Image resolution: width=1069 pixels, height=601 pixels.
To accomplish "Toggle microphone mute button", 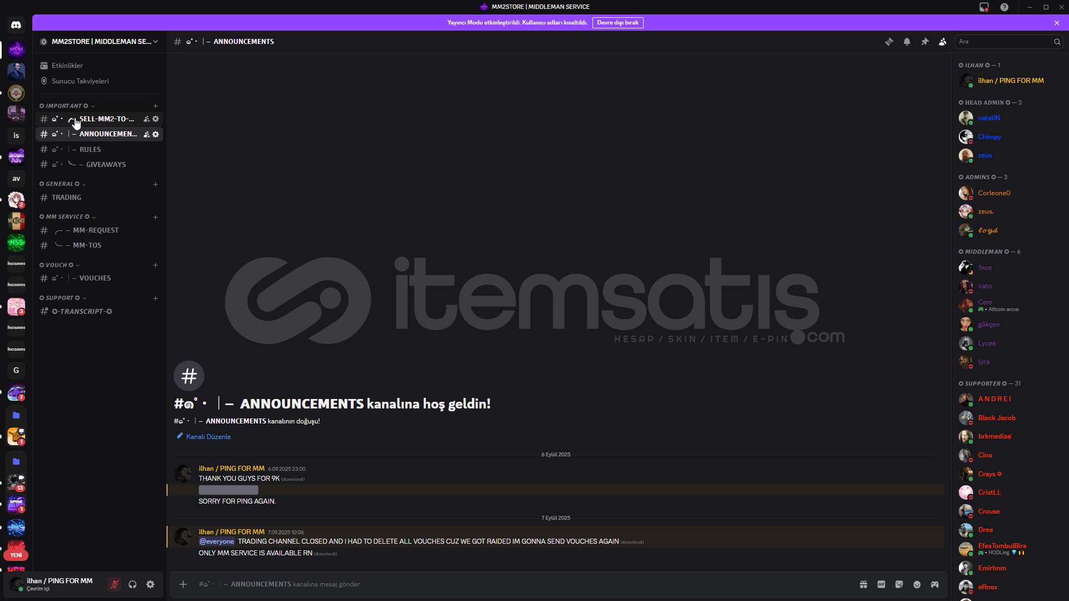I will click(x=115, y=584).
